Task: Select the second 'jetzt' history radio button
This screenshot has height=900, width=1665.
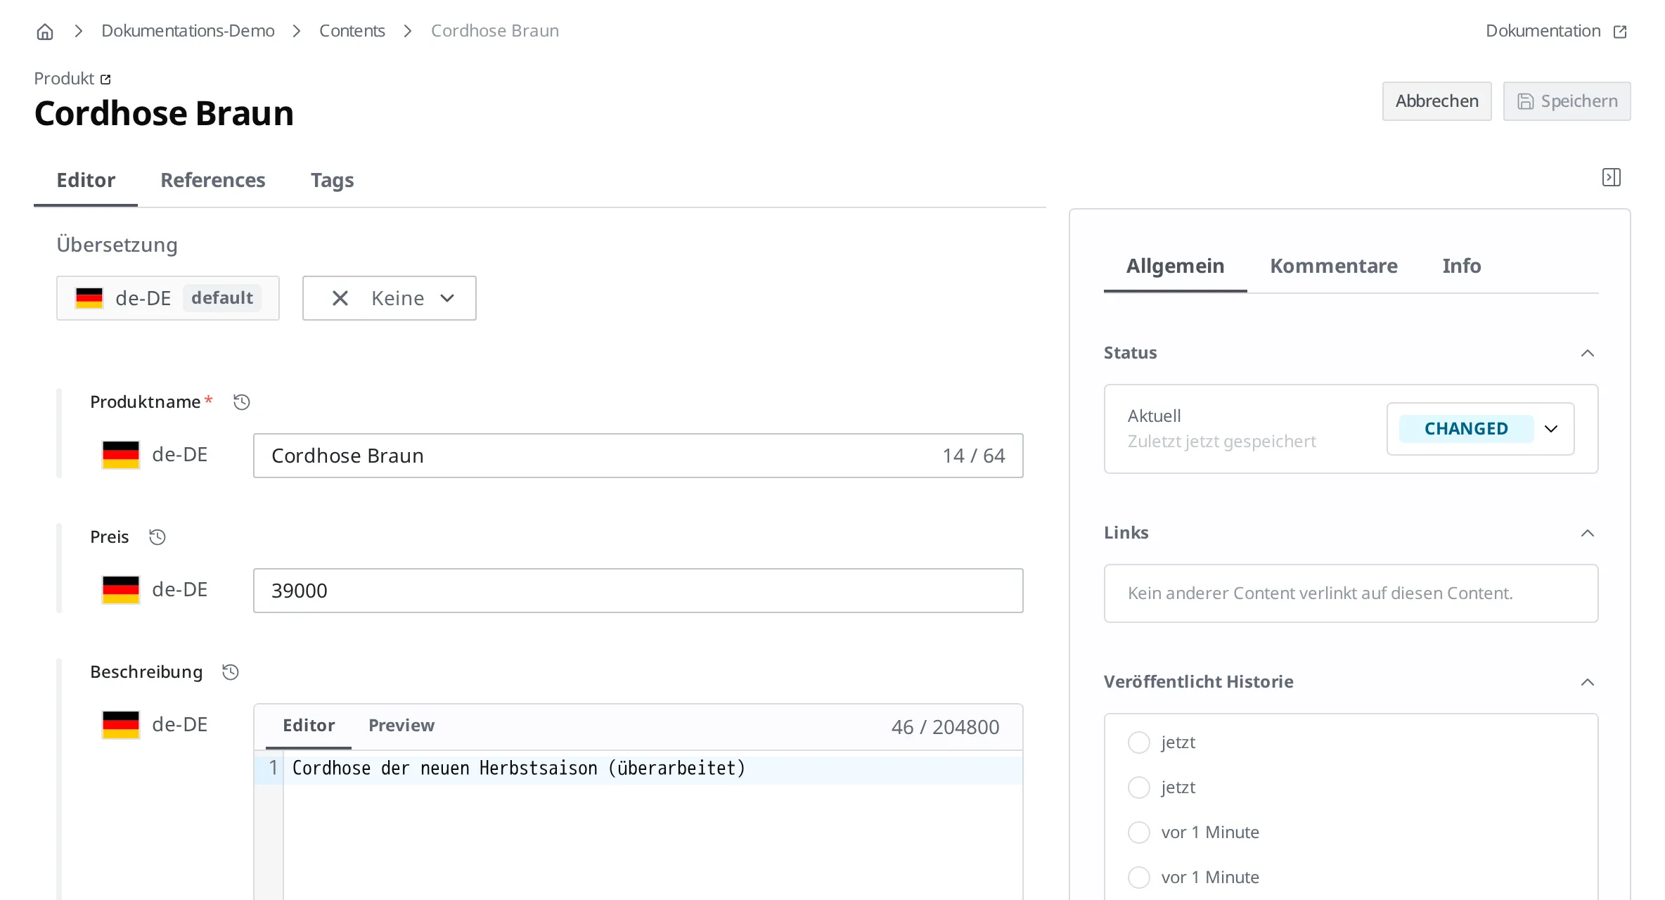Action: point(1139,787)
